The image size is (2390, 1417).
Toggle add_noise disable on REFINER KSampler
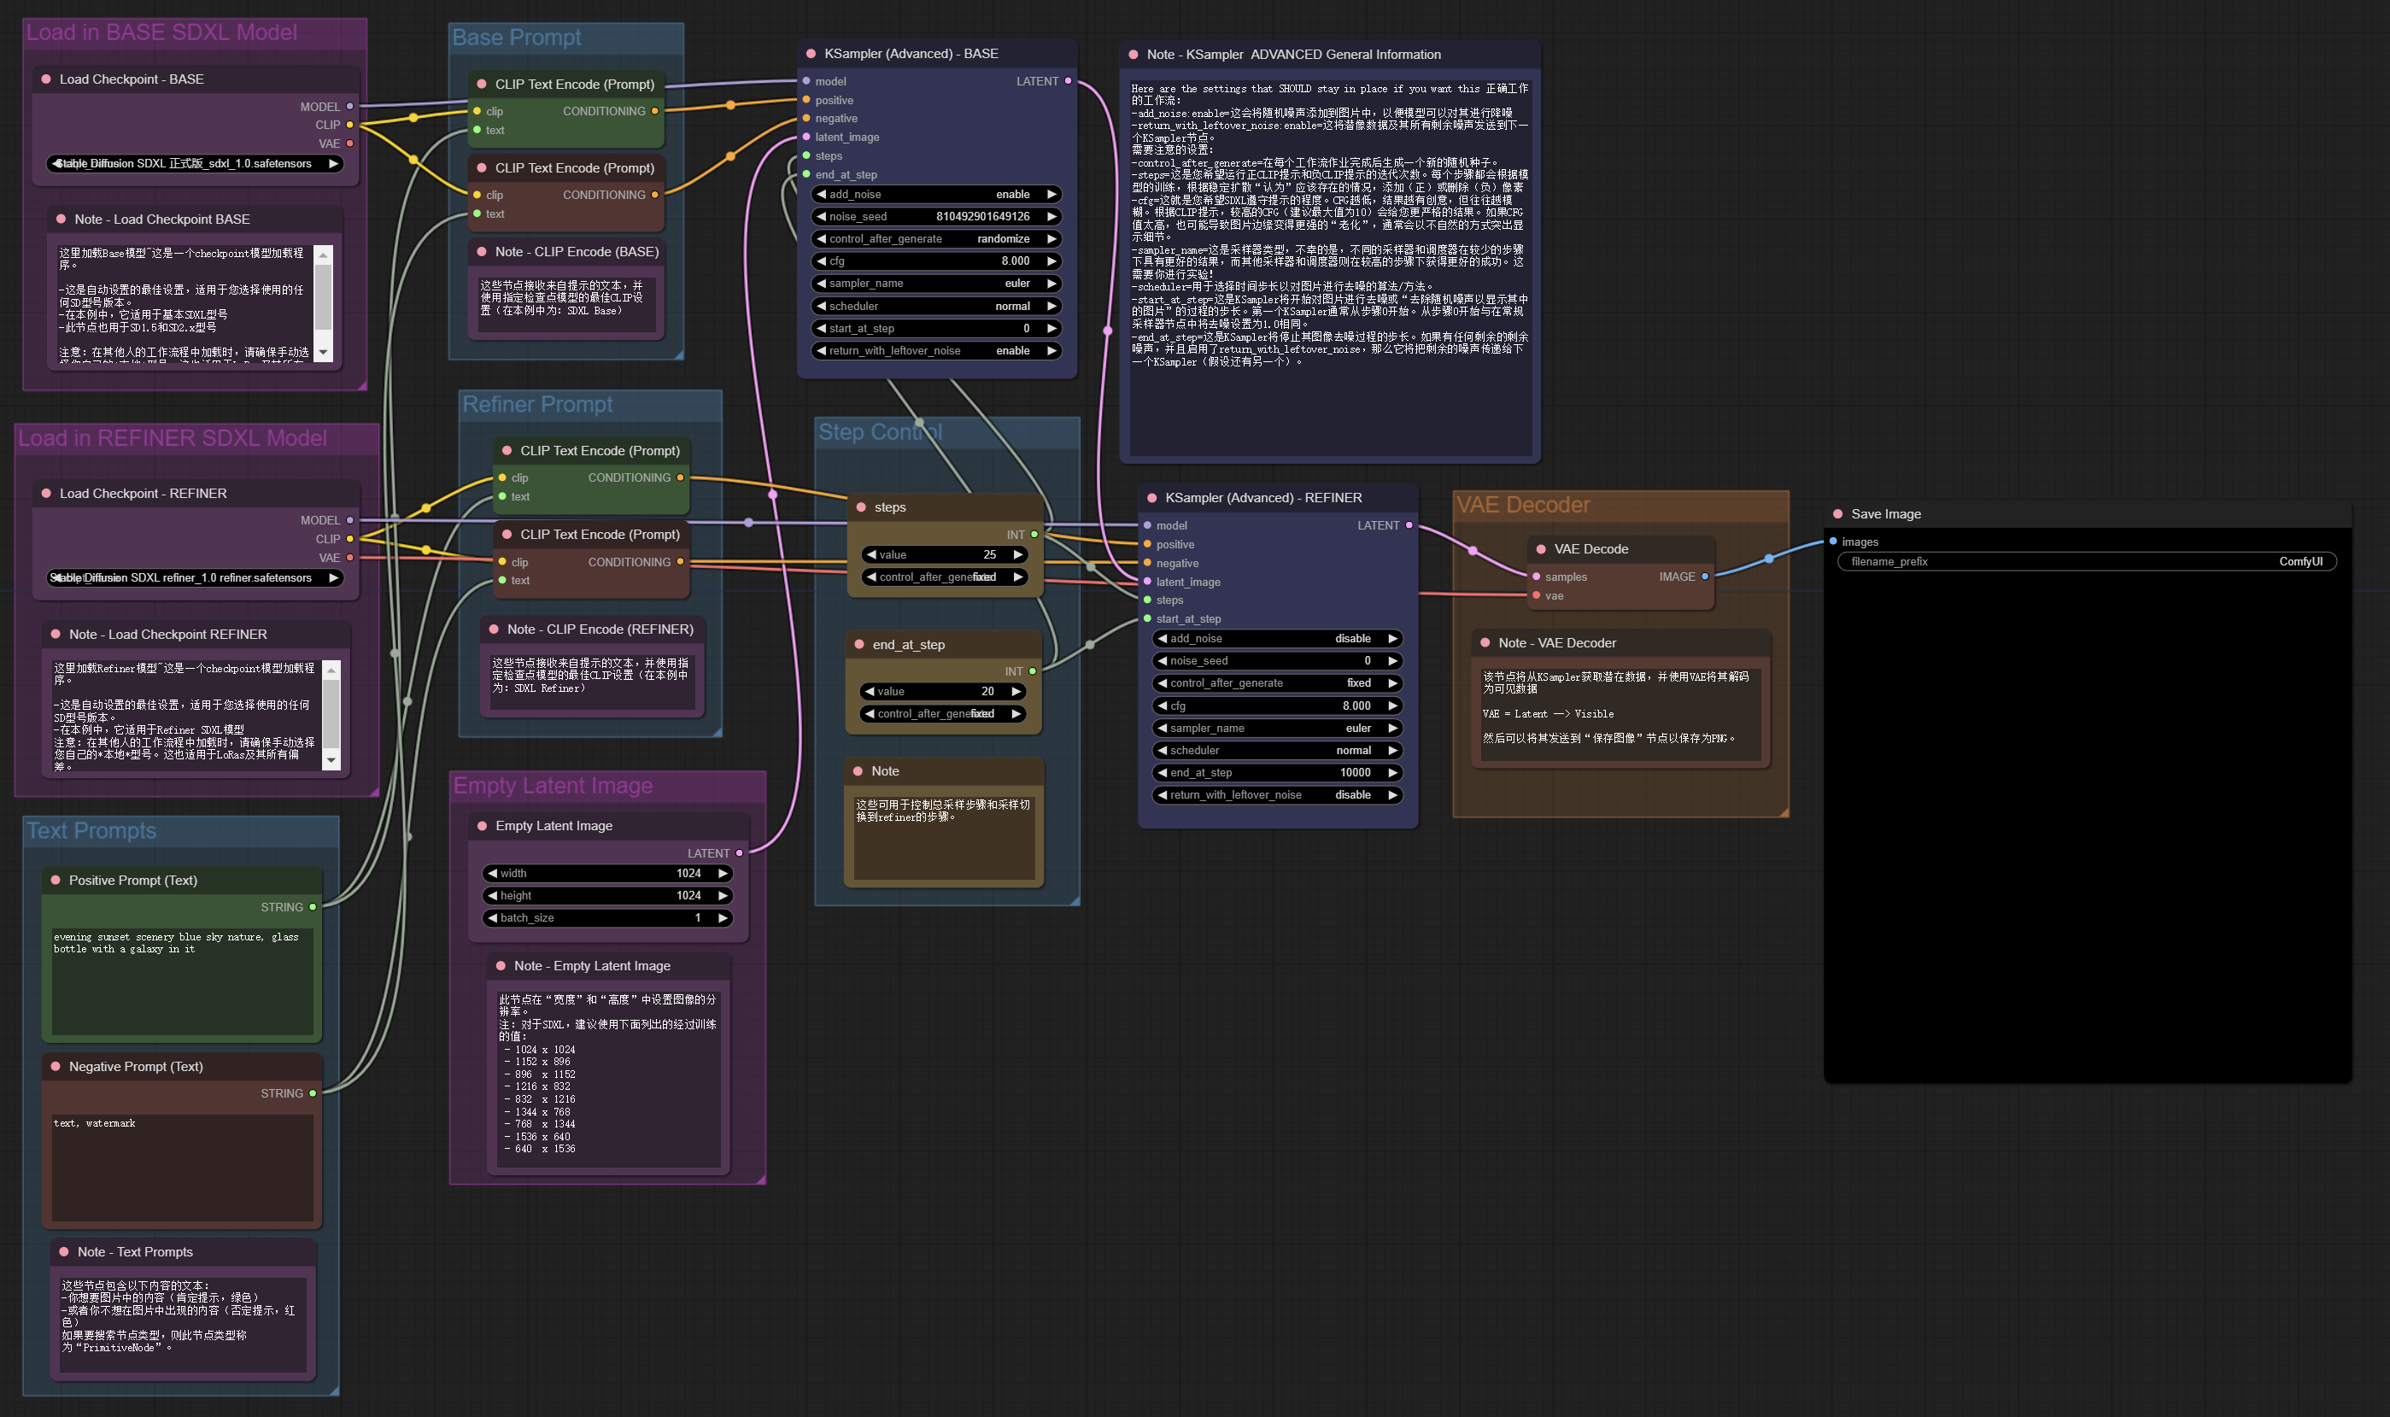1277,638
